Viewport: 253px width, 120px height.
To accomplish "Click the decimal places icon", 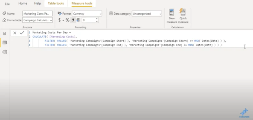I will (x=78, y=20).
